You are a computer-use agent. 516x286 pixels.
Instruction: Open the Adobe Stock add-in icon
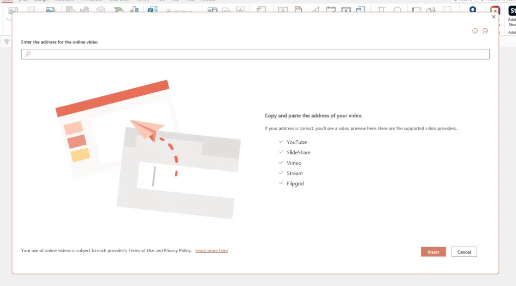(511, 11)
